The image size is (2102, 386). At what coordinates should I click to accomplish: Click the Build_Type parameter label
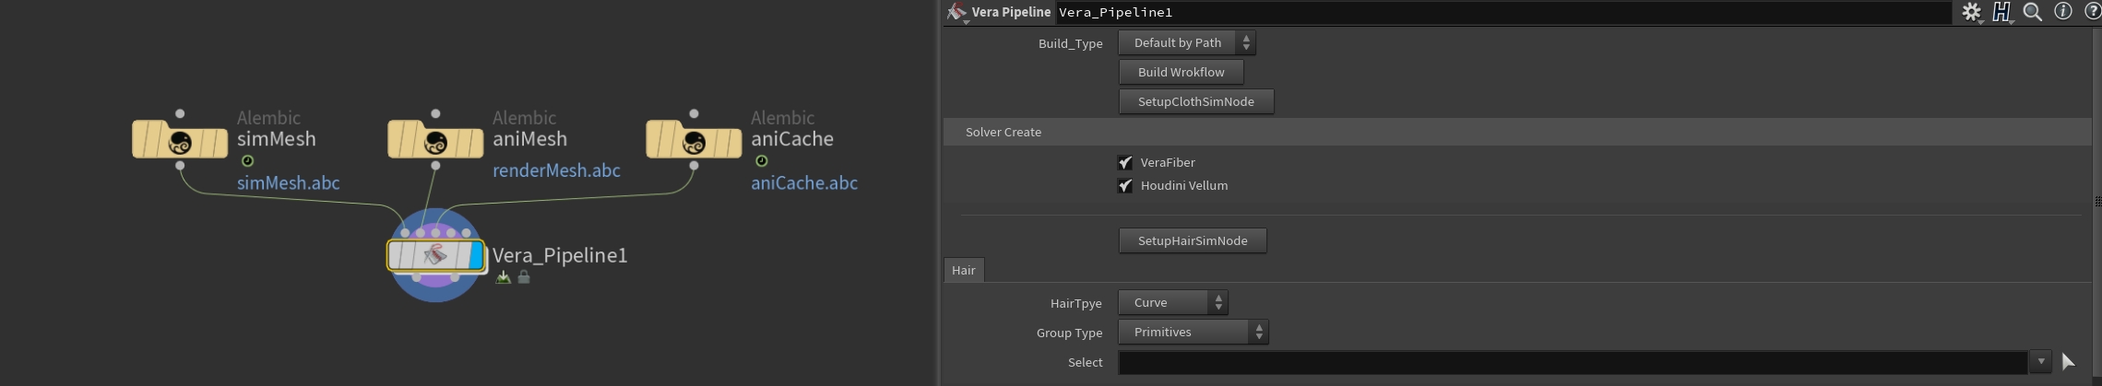pyautogui.click(x=1071, y=43)
